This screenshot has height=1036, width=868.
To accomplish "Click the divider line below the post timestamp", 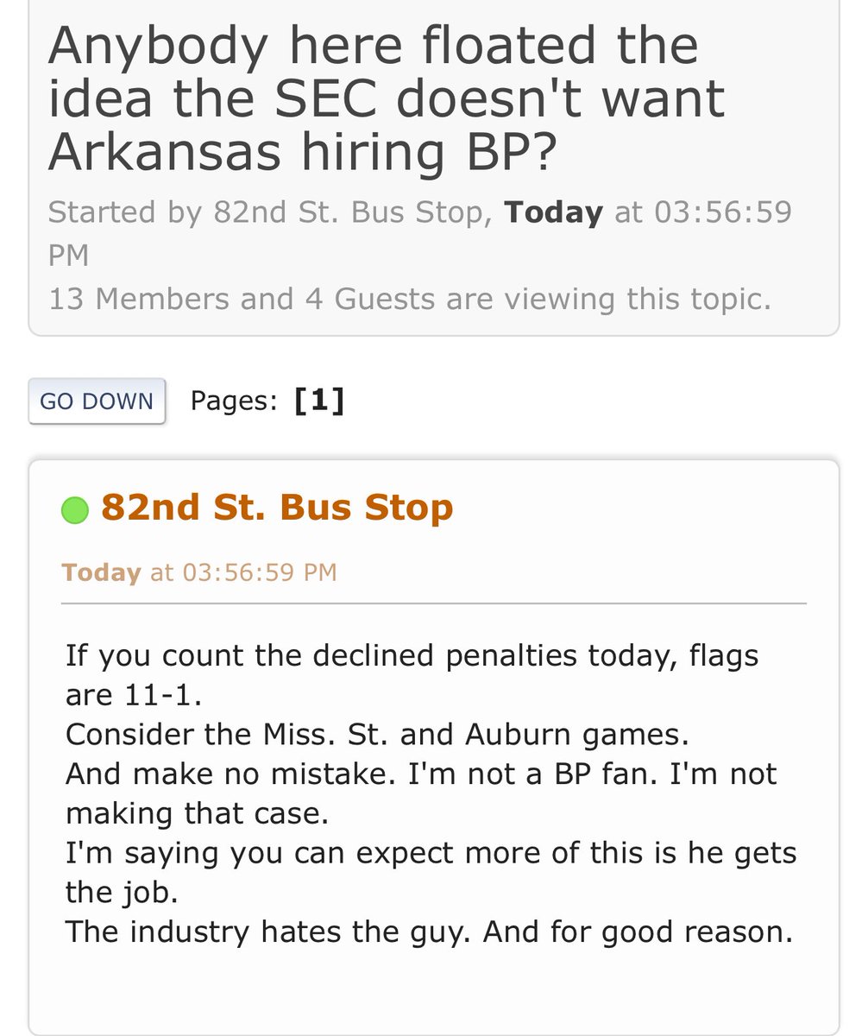I will coord(434,603).
